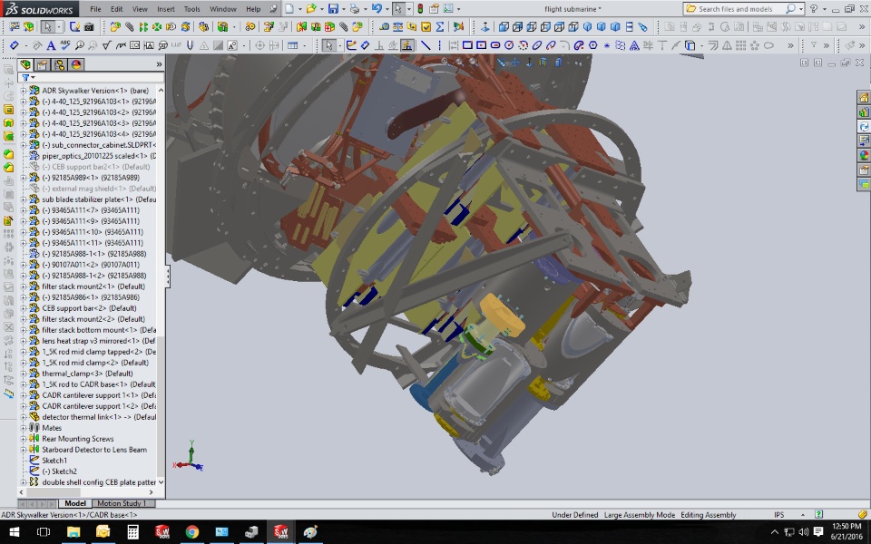
Task: Click the Save icon in the top toolbar
Action: [x=333, y=9]
